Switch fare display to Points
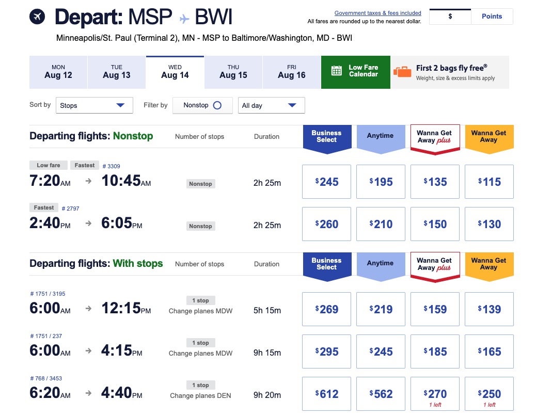The image size is (552, 416). 491,16
